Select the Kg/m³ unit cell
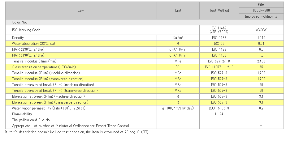 pos(178,38)
